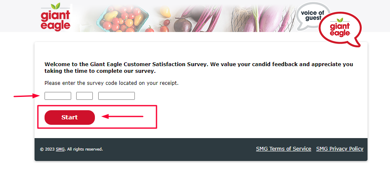390x188 pixels.
Task: Click the middle survey code input box
Action: coord(84,96)
